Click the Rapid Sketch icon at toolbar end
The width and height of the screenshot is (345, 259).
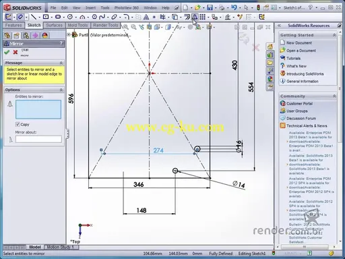click(x=261, y=17)
